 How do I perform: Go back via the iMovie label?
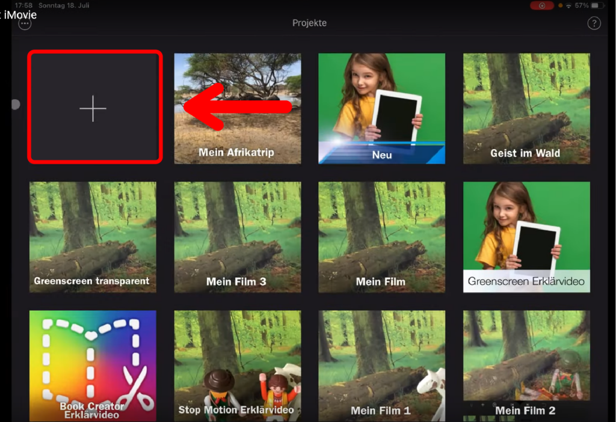point(19,14)
